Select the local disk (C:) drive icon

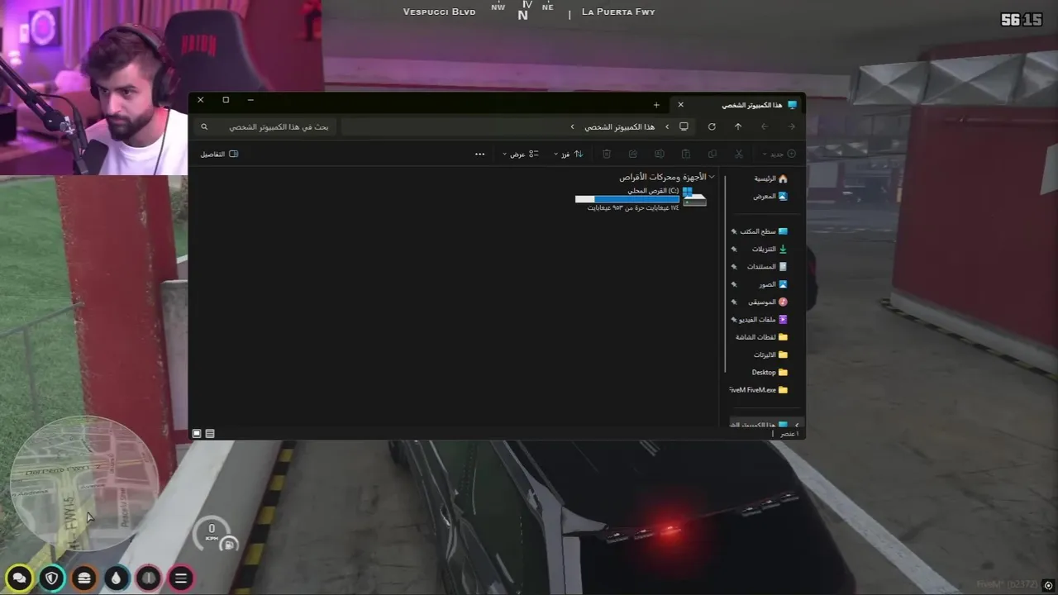(x=694, y=197)
